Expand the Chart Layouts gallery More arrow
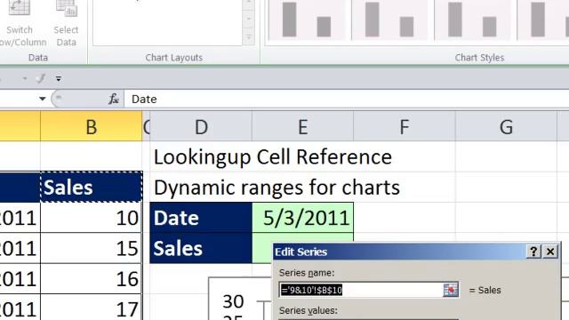The width and height of the screenshot is (569, 320). tap(249, 37)
